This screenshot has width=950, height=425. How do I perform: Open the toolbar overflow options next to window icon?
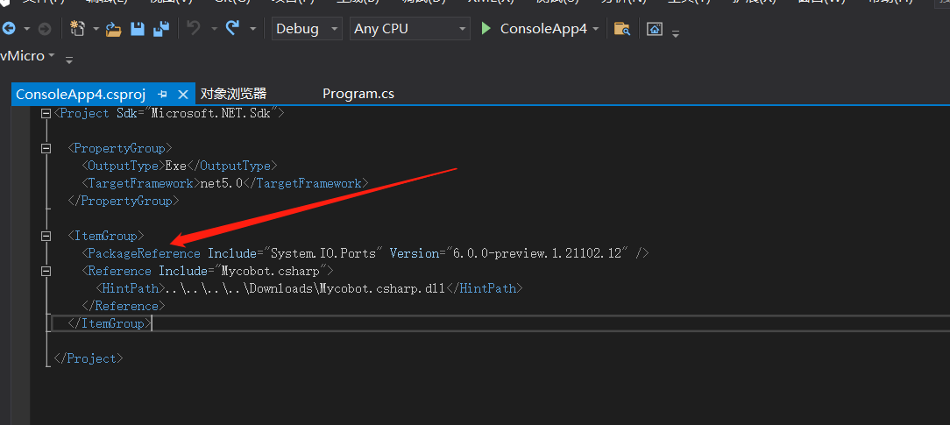point(676,33)
